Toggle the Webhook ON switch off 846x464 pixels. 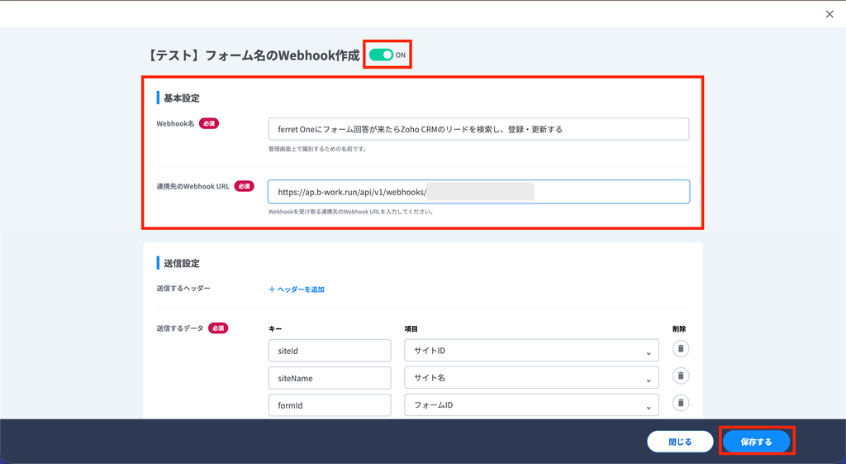(x=381, y=55)
